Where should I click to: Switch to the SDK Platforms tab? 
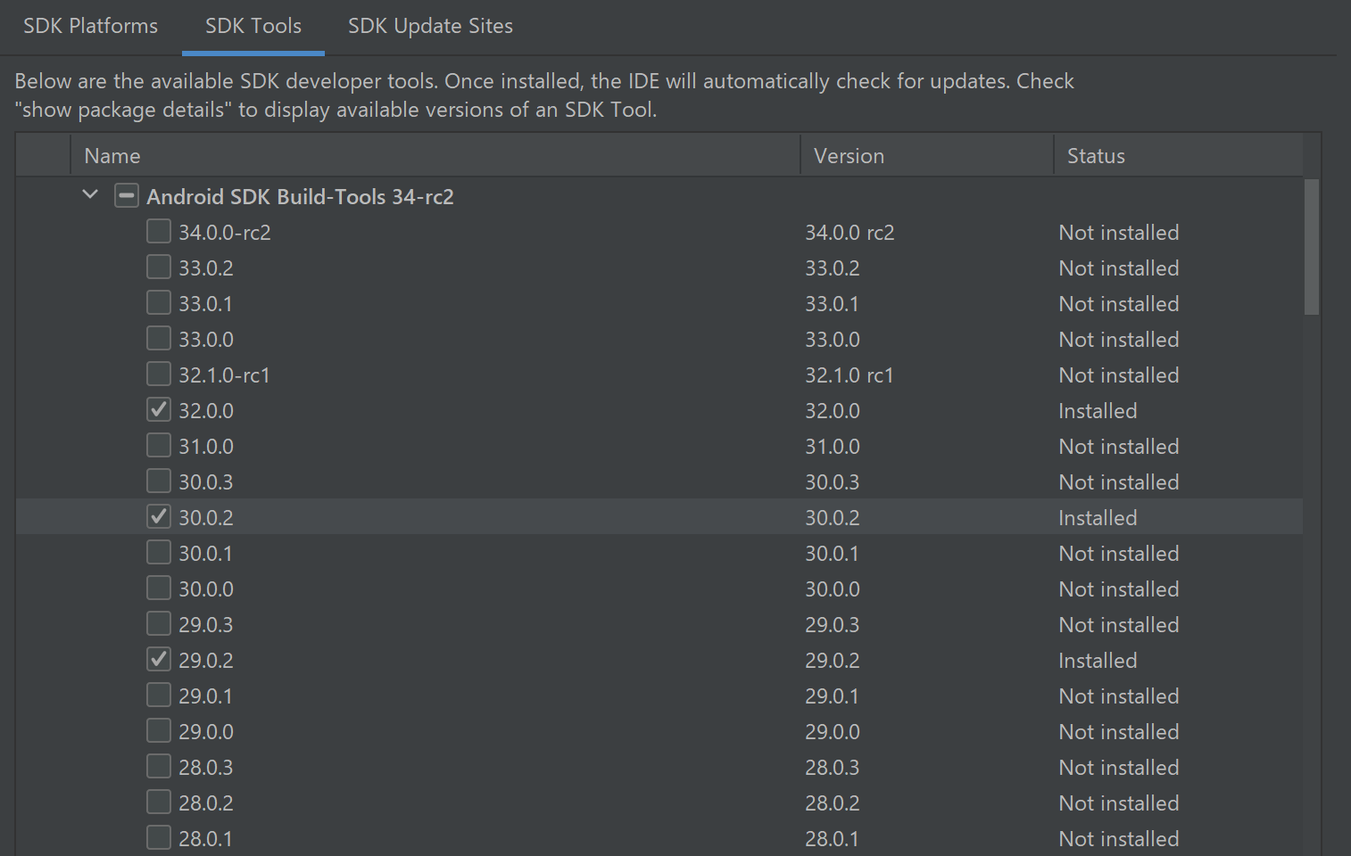(x=90, y=26)
